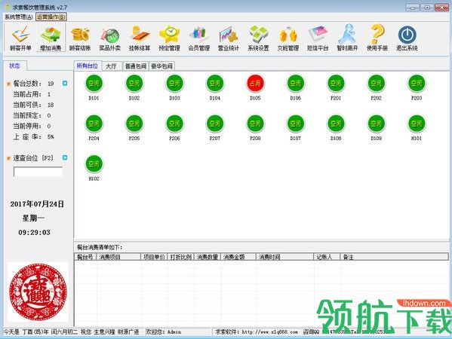This screenshot has height=339, width=452.
Task: Click the 打折比例 column header
Action: click(x=181, y=257)
